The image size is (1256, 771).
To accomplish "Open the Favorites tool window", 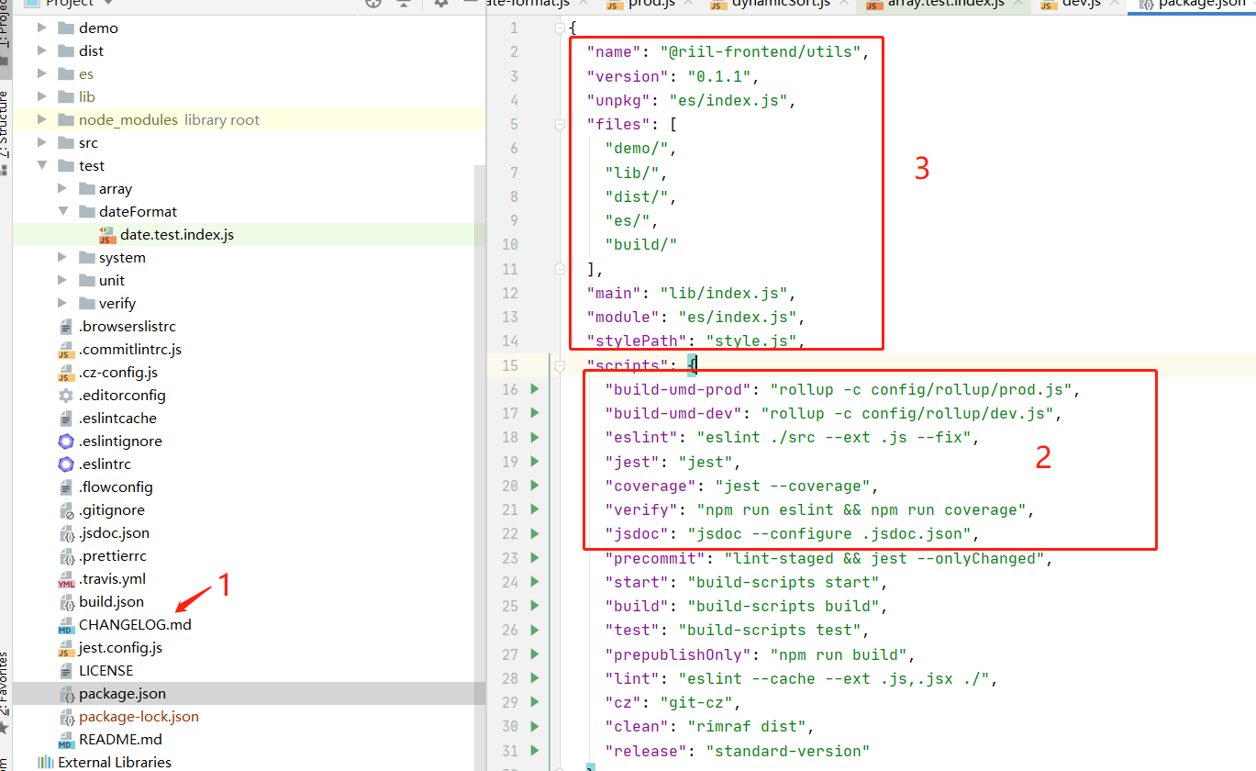I will pyautogui.click(x=5, y=684).
